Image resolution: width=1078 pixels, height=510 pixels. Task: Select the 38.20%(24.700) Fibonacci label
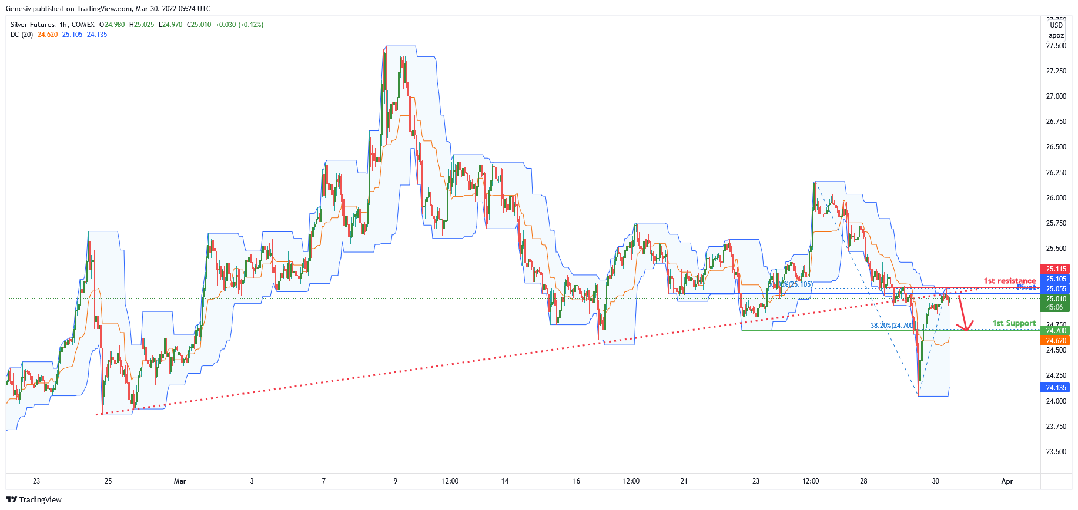(893, 325)
